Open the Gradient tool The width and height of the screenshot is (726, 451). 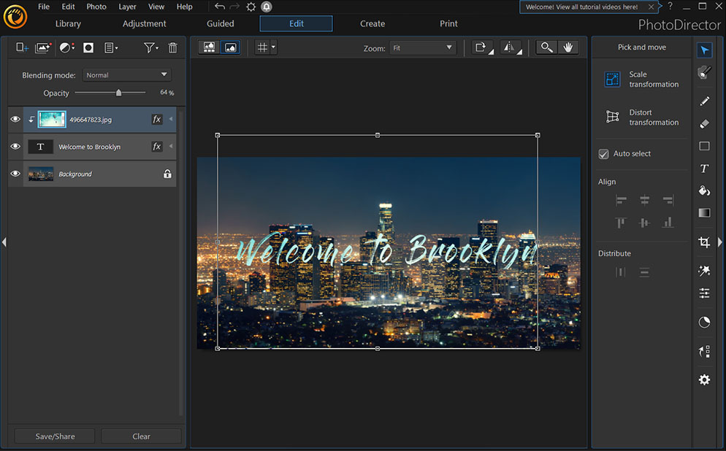[704, 212]
